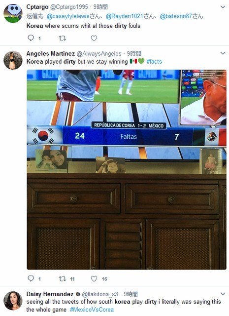Viewport: 229px width, 316px height.
Task: Open the @AlwaysAngeles handle
Action: [99, 54]
